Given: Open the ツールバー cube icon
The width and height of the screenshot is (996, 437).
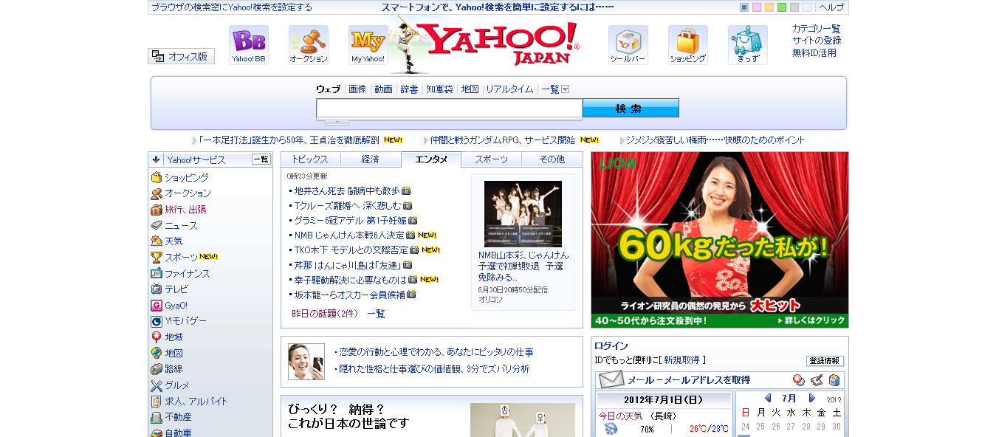Looking at the screenshot, I should click(628, 45).
